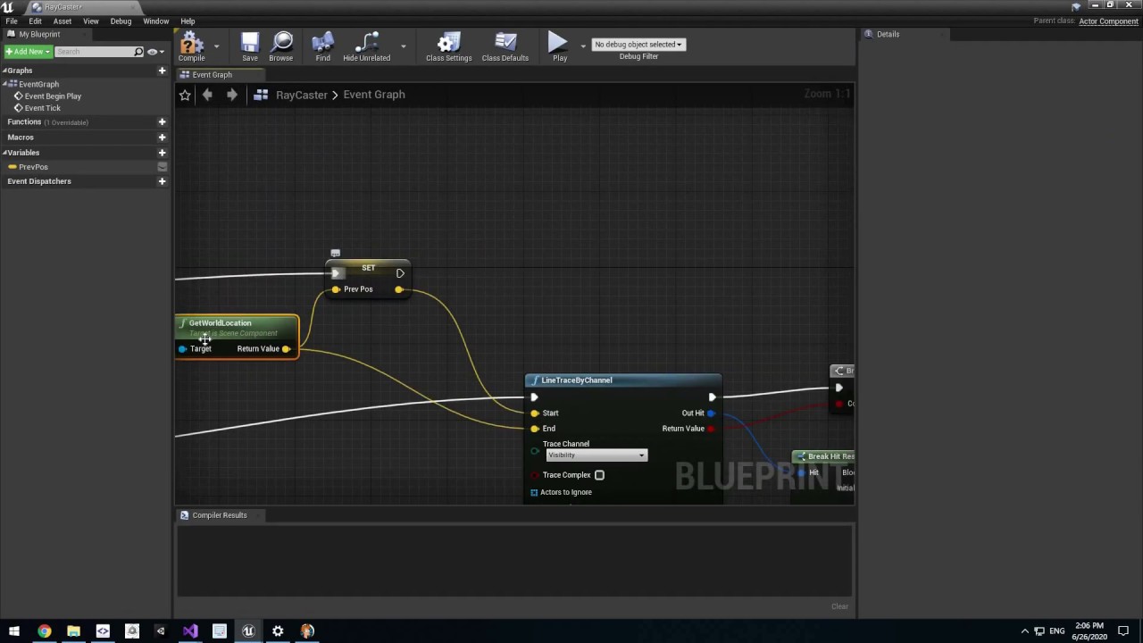Open the Find tool

[x=322, y=47]
